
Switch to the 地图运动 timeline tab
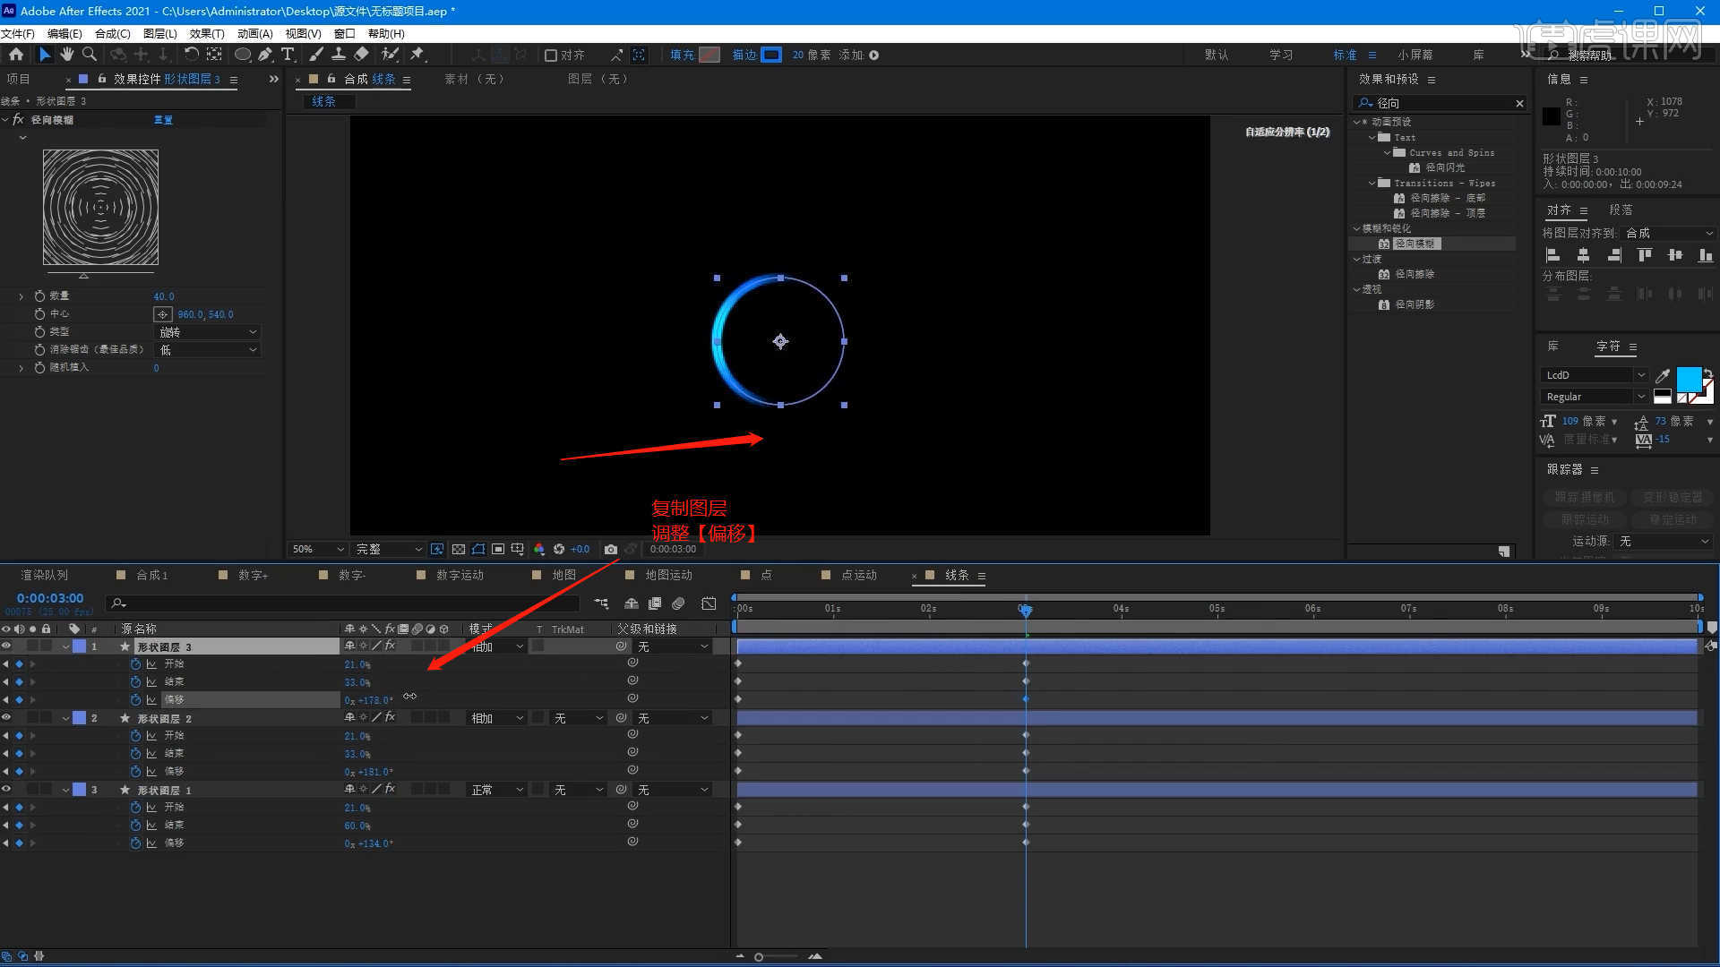pyautogui.click(x=668, y=575)
